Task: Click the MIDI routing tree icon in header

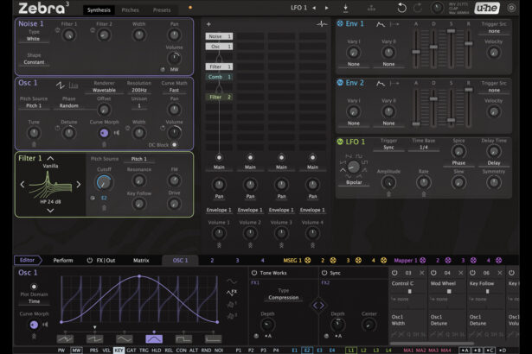Action: point(371,8)
